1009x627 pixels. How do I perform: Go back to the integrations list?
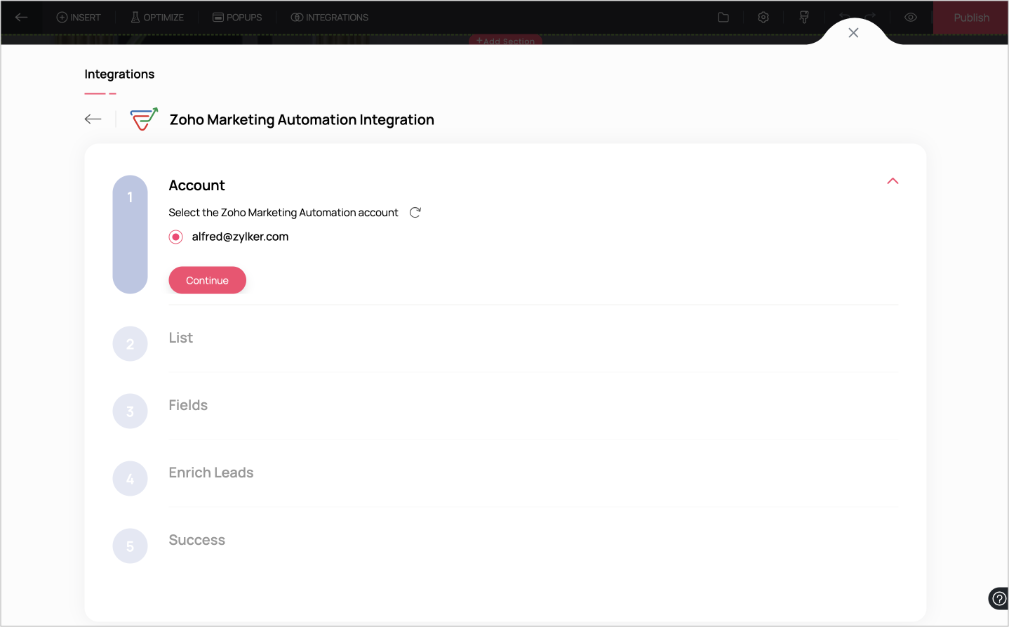tap(93, 119)
